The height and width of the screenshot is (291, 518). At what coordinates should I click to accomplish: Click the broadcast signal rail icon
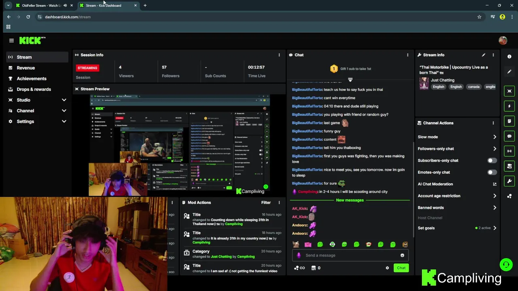coord(510,151)
